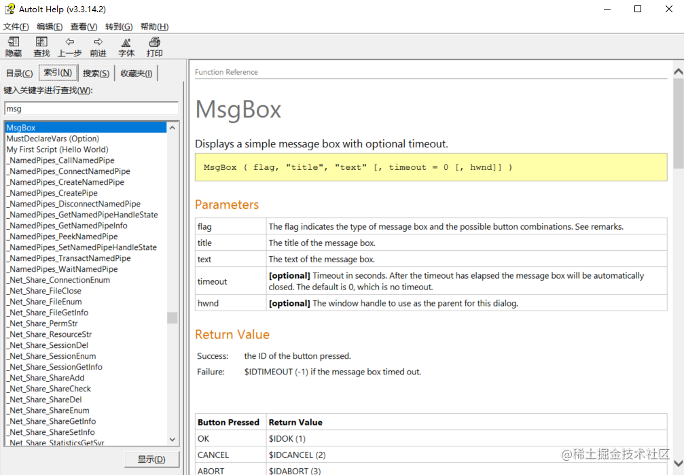Click the content pane scrollbar thumb
The height and width of the screenshot is (475, 684).
679,123
